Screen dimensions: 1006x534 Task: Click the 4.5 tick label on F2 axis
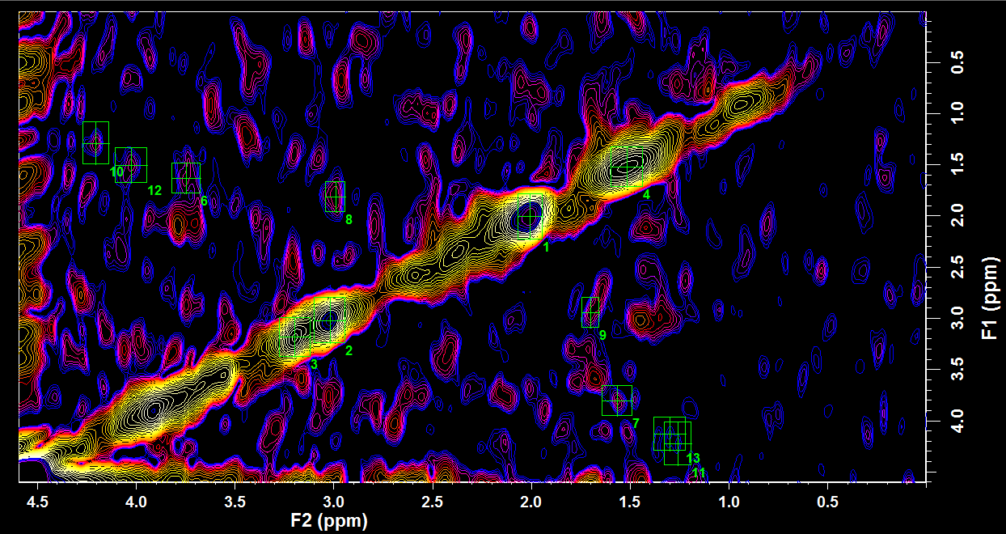(37, 501)
